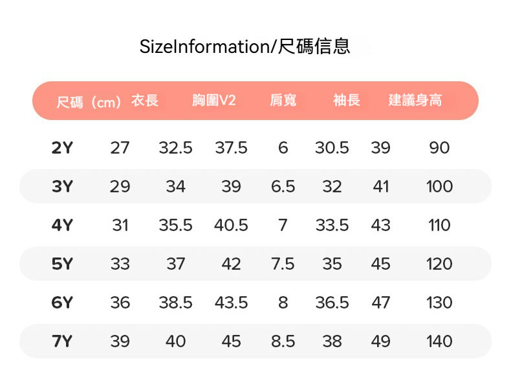Select the 3Y size row label

(62, 186)
